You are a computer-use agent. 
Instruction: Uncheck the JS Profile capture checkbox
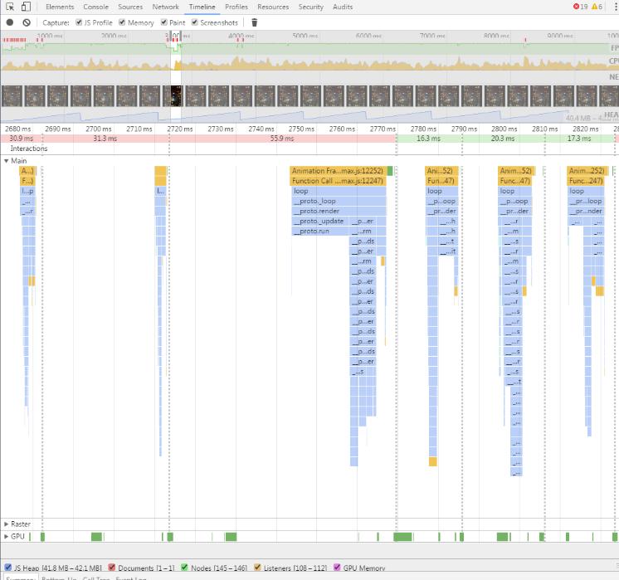(79, 22)
